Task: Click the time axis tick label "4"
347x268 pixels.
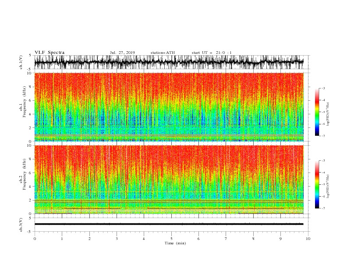Action: (x=144, y=239)
